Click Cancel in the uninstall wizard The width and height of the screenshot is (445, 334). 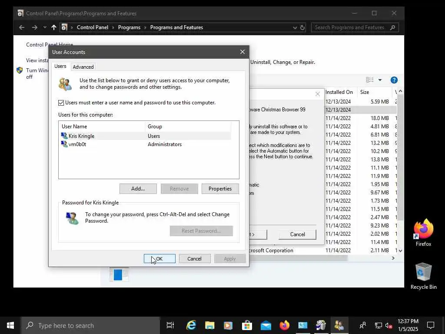pos(297,234)
